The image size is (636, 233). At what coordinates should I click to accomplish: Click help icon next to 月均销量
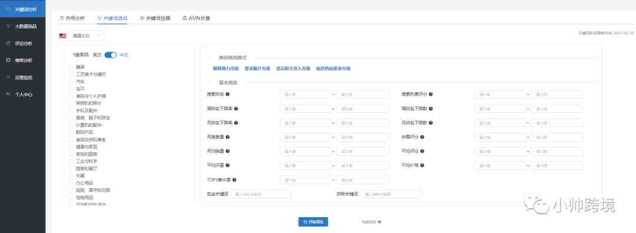[x=227, y=151]
